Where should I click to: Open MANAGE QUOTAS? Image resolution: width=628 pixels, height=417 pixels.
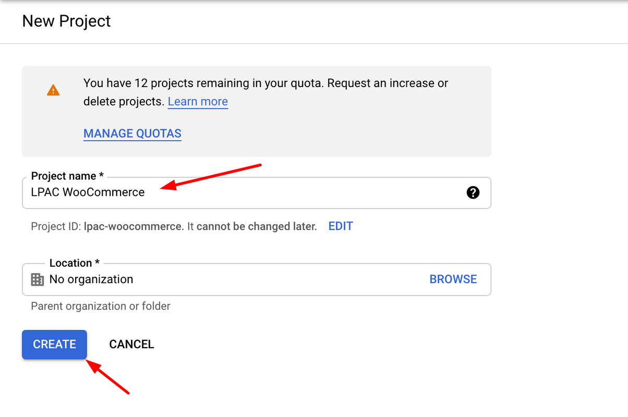pos(132,133)
